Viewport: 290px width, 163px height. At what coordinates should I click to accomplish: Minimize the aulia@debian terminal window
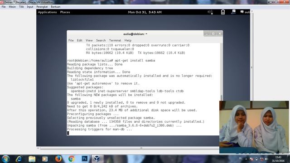[207, 34]
